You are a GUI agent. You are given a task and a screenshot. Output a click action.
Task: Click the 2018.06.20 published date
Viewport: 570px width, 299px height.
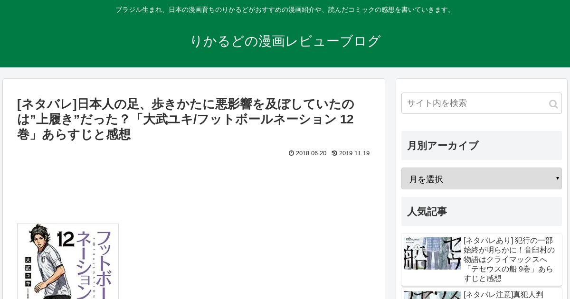tap(311, 153)
